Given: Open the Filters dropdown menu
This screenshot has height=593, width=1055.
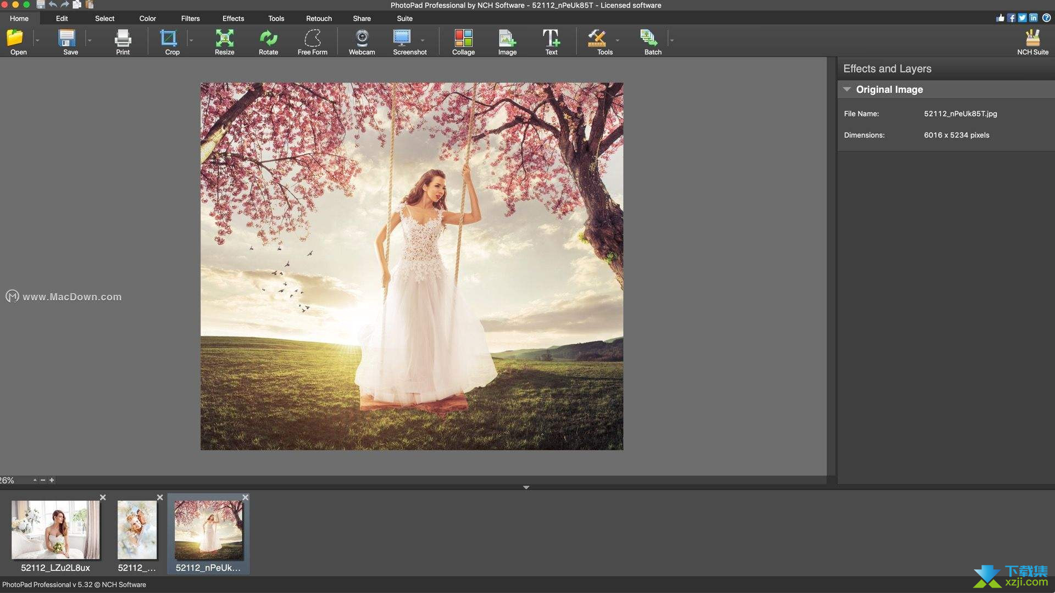Looking at the screenshot, I should (188, 18).
